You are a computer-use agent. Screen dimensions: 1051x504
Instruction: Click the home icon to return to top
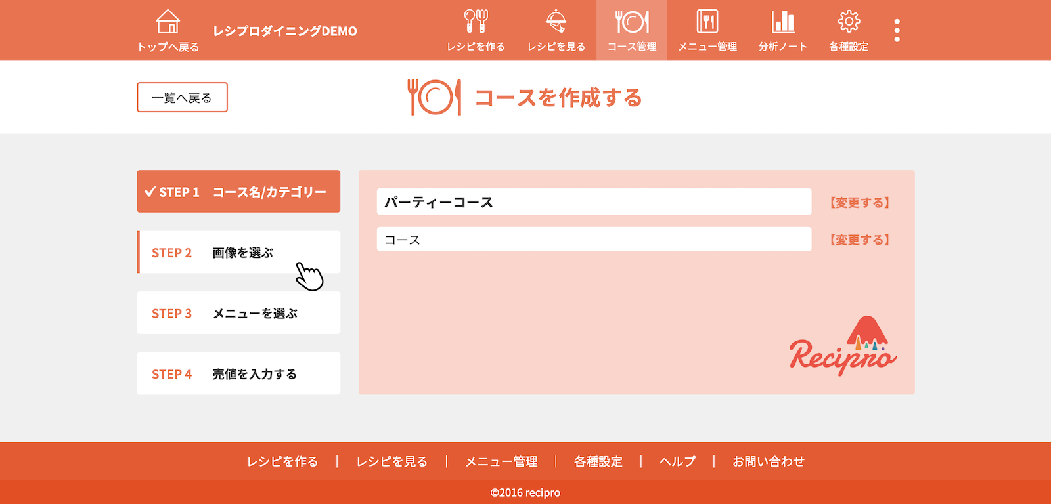pyautogui.click(x=168, y=22)
